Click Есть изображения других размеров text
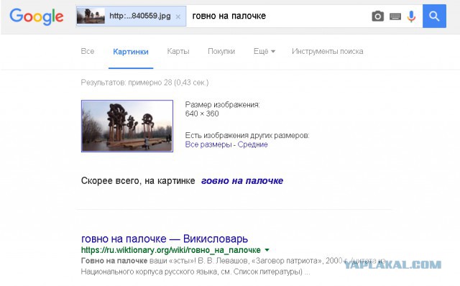Viewport: 460px width, 286px height. click(x=247, y=136)
